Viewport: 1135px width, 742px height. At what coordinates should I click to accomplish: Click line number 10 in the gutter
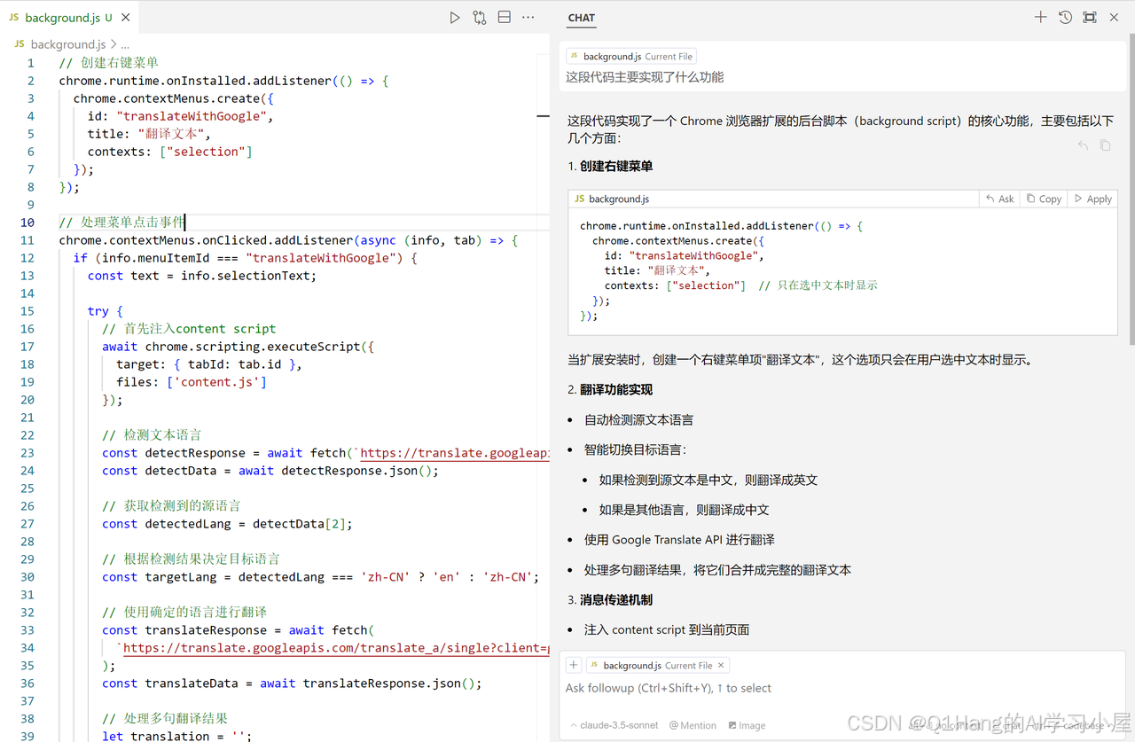tap(27, 222)
